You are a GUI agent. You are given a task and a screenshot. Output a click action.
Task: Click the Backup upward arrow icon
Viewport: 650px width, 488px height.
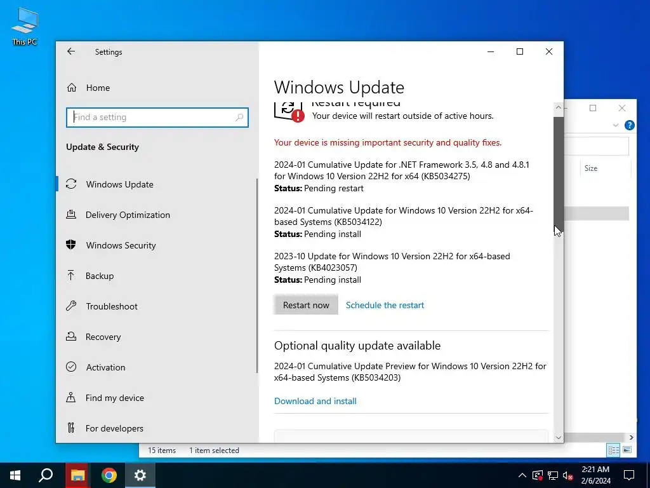(71, 275)
